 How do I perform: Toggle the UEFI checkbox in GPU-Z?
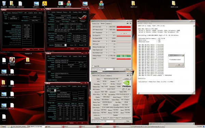point(126,89)
